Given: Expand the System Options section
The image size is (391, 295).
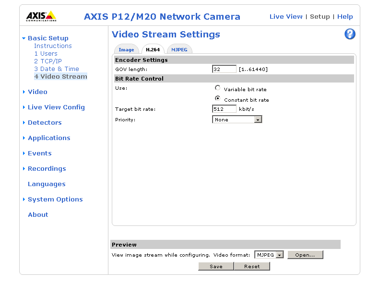Looking at the screenshot, I should point(55,199).
